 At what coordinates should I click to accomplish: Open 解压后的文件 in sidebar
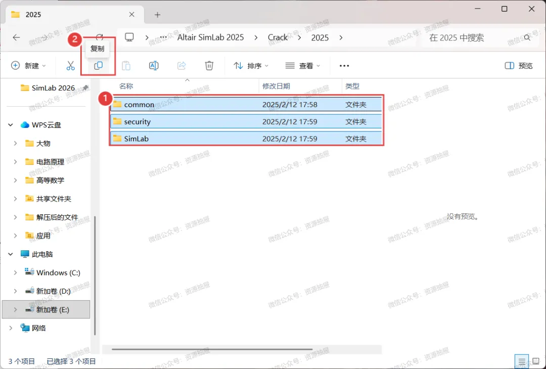pyautogui.click(x=57, y=217)
